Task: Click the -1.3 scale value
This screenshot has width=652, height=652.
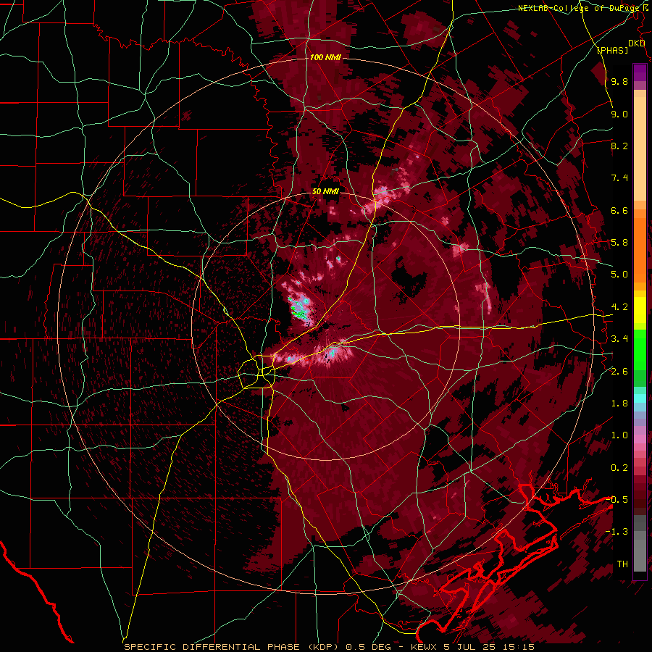Action: coord(617,532)
